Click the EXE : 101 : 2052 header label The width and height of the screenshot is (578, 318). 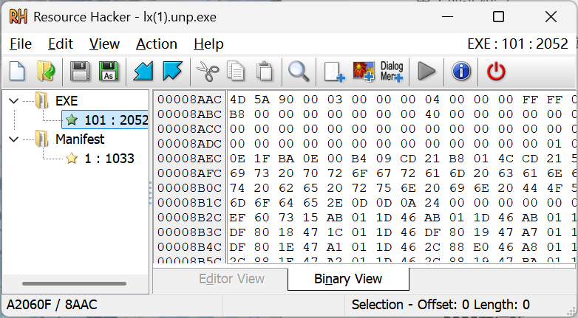pos(517,44)
